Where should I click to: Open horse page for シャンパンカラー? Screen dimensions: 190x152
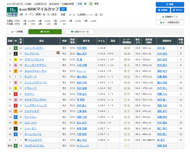(34, 48)
